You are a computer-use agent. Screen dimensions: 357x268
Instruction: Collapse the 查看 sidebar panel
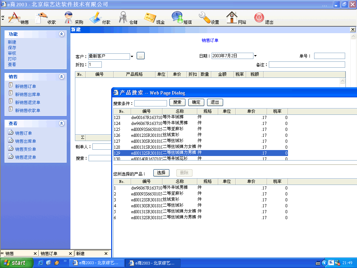pos(62,124)
